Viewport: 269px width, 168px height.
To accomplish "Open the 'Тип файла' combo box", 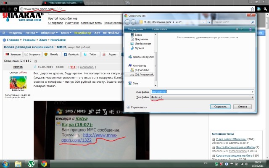I will [x=202, y=97].
